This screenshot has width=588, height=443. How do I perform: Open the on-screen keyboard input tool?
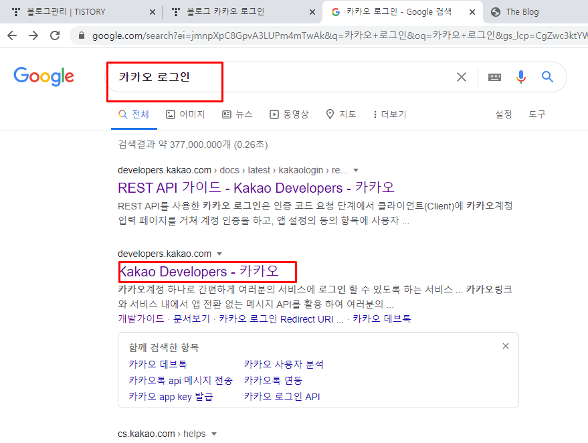pos(494,77)
